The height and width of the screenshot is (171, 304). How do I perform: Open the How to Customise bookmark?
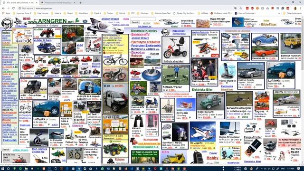click(x=245, y=13)
